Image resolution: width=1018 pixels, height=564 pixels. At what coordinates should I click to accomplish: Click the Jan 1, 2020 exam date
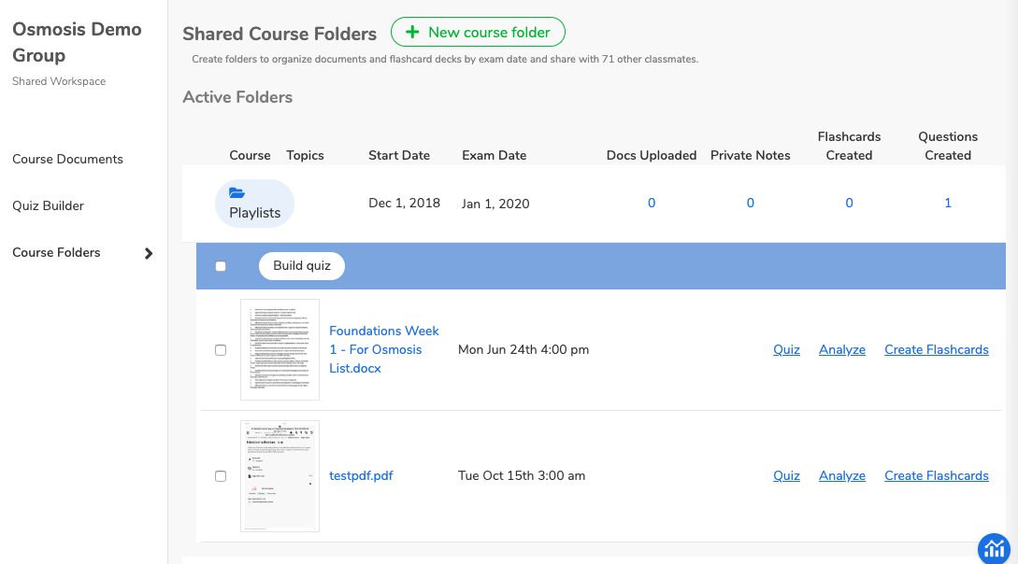click(x=495, y=204)
